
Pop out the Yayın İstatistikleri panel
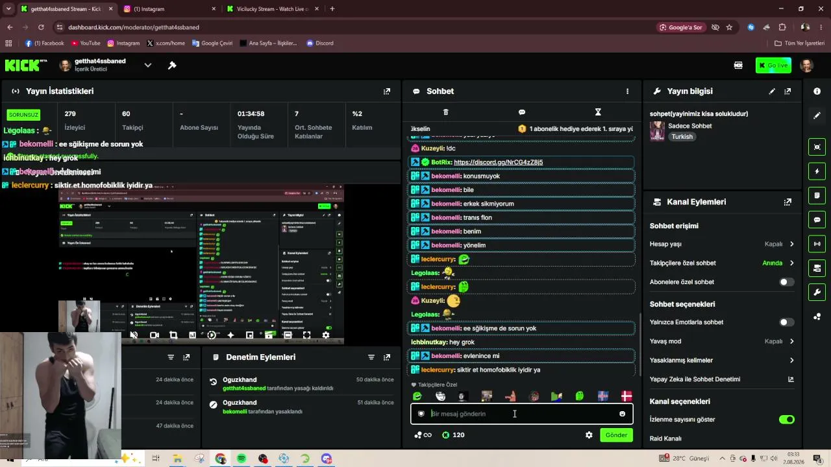387,91
